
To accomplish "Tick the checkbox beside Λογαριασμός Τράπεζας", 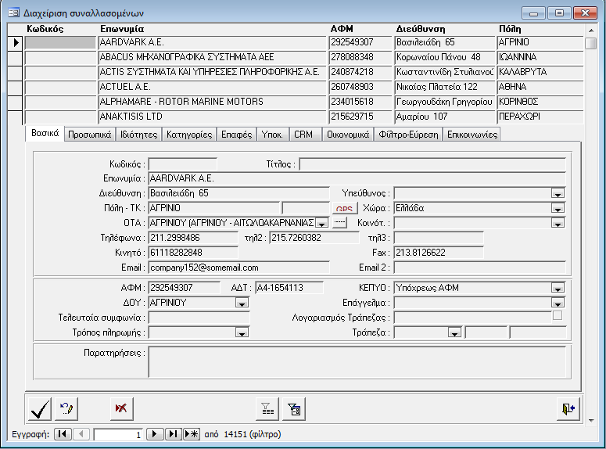I will coord(557,316).
